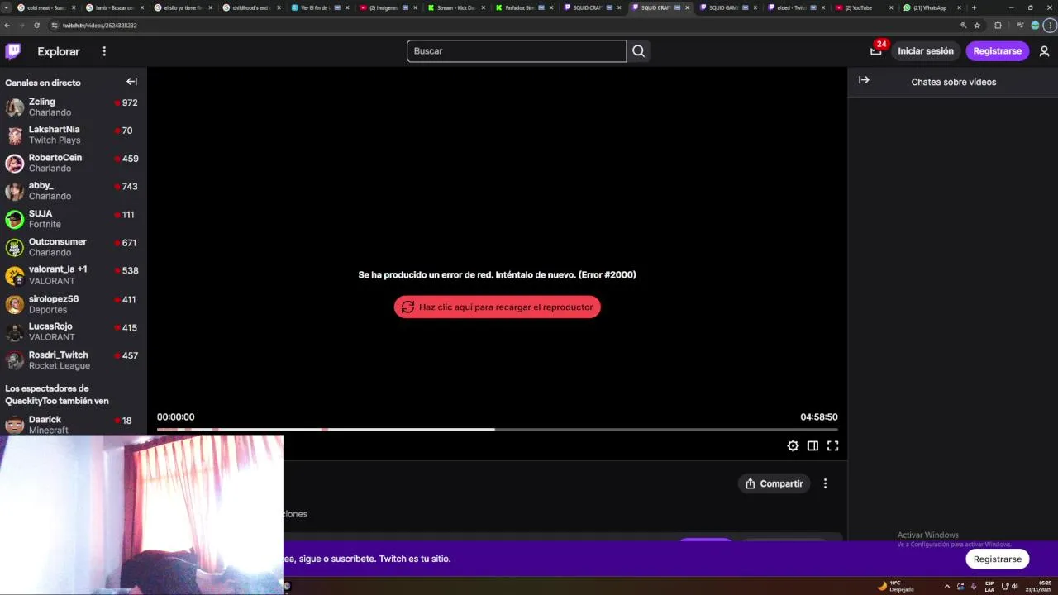The width and height of the screenshot is (1058, 595).
Task: Click the 'Chatea sobre vídeos' heading
Action: pyautogui.click(x=954, y=82)
